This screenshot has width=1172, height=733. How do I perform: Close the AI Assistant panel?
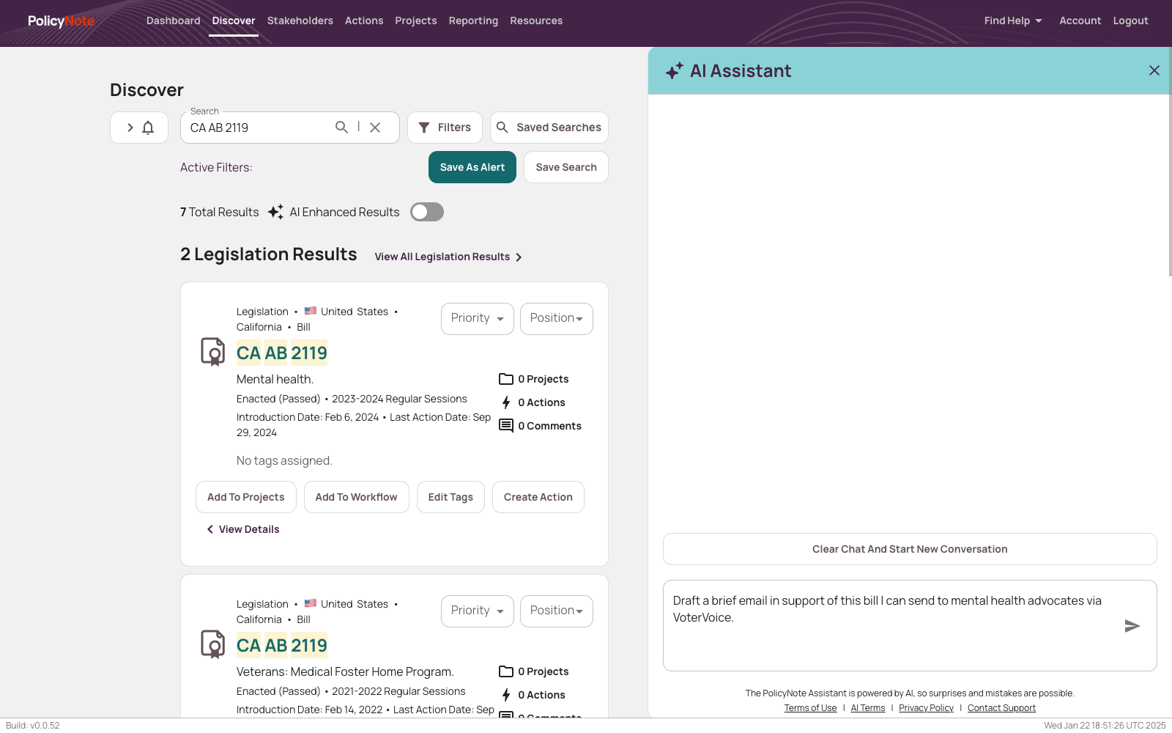click(x=1154, y=70)
